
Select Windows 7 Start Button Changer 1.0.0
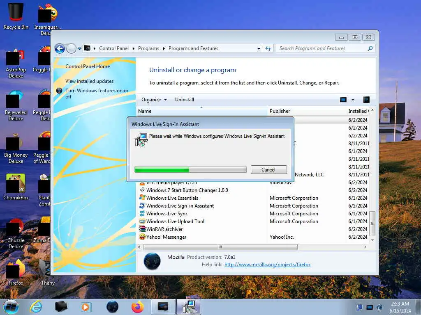tap(187, 190)
